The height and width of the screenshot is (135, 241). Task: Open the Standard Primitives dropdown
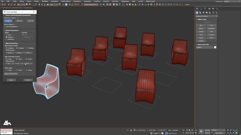(x=207, y=16)
